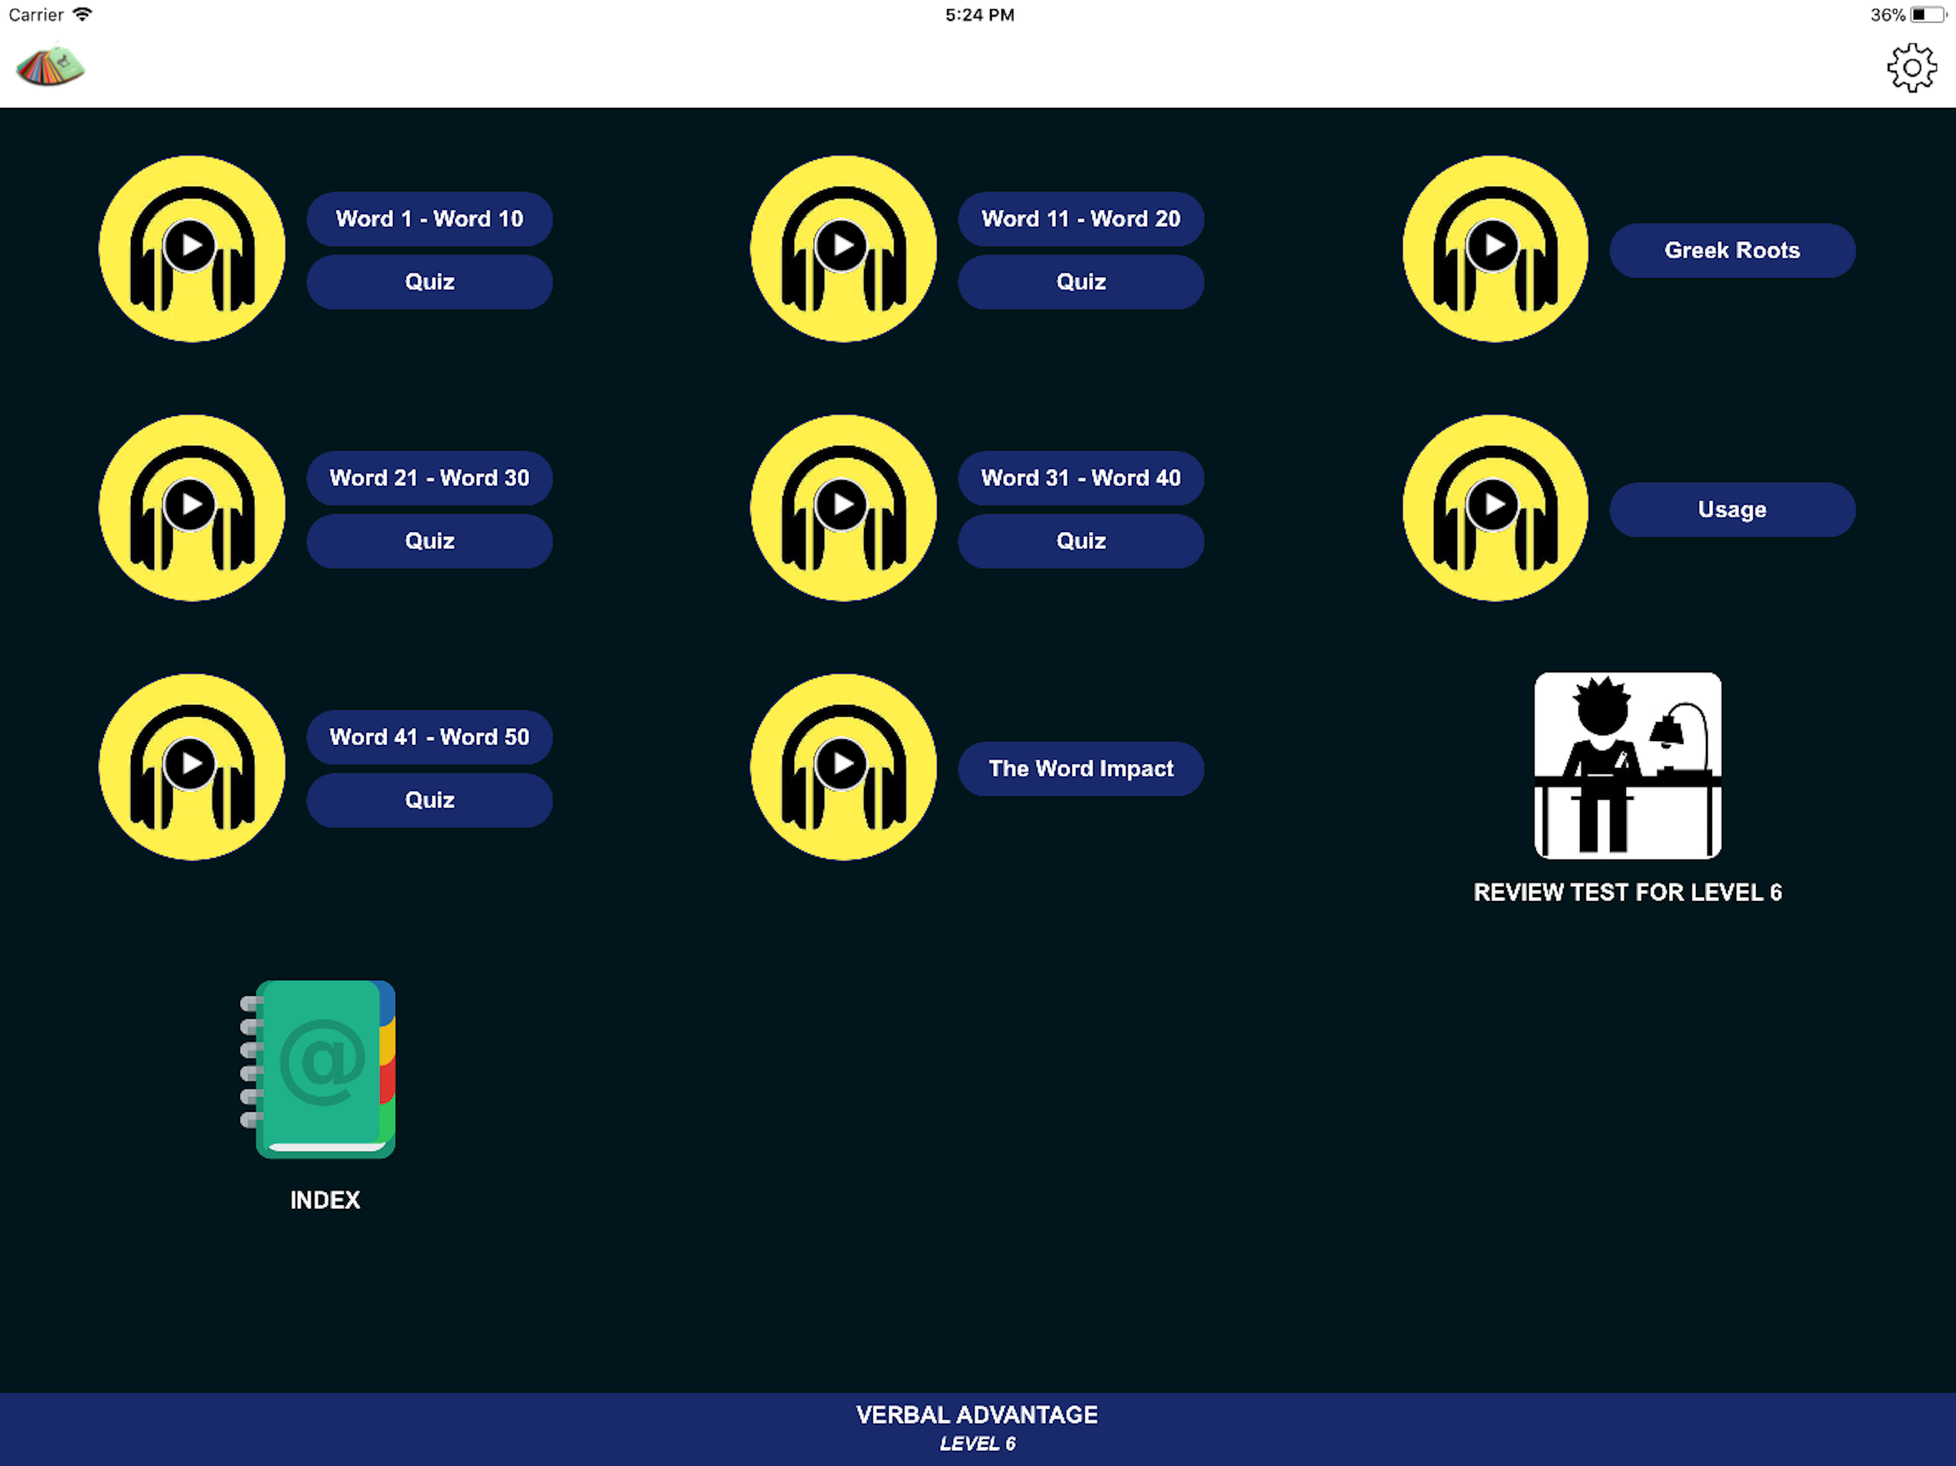Viewport: 1956px width, 1466px height.
Task: Start the Quiz under Word 41 - Word 50
Action: tap(429, 800)
